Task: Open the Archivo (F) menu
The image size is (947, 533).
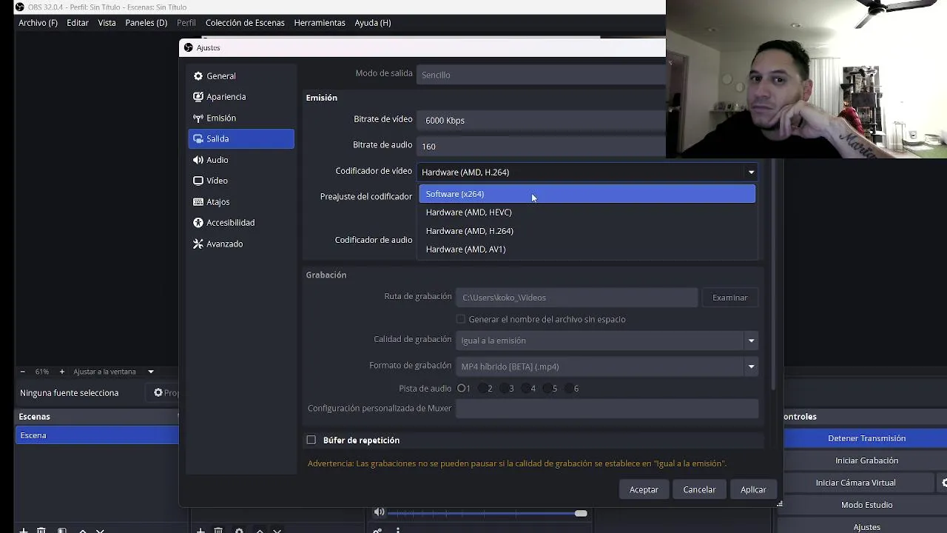Action: 38,23
